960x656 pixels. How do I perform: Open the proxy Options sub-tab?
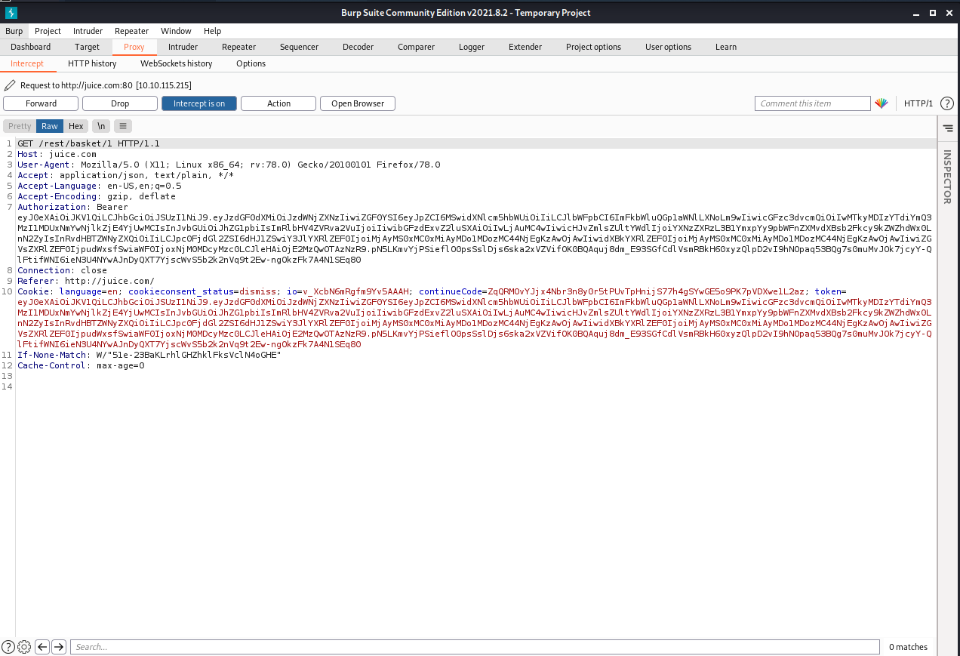pos(251,63)
